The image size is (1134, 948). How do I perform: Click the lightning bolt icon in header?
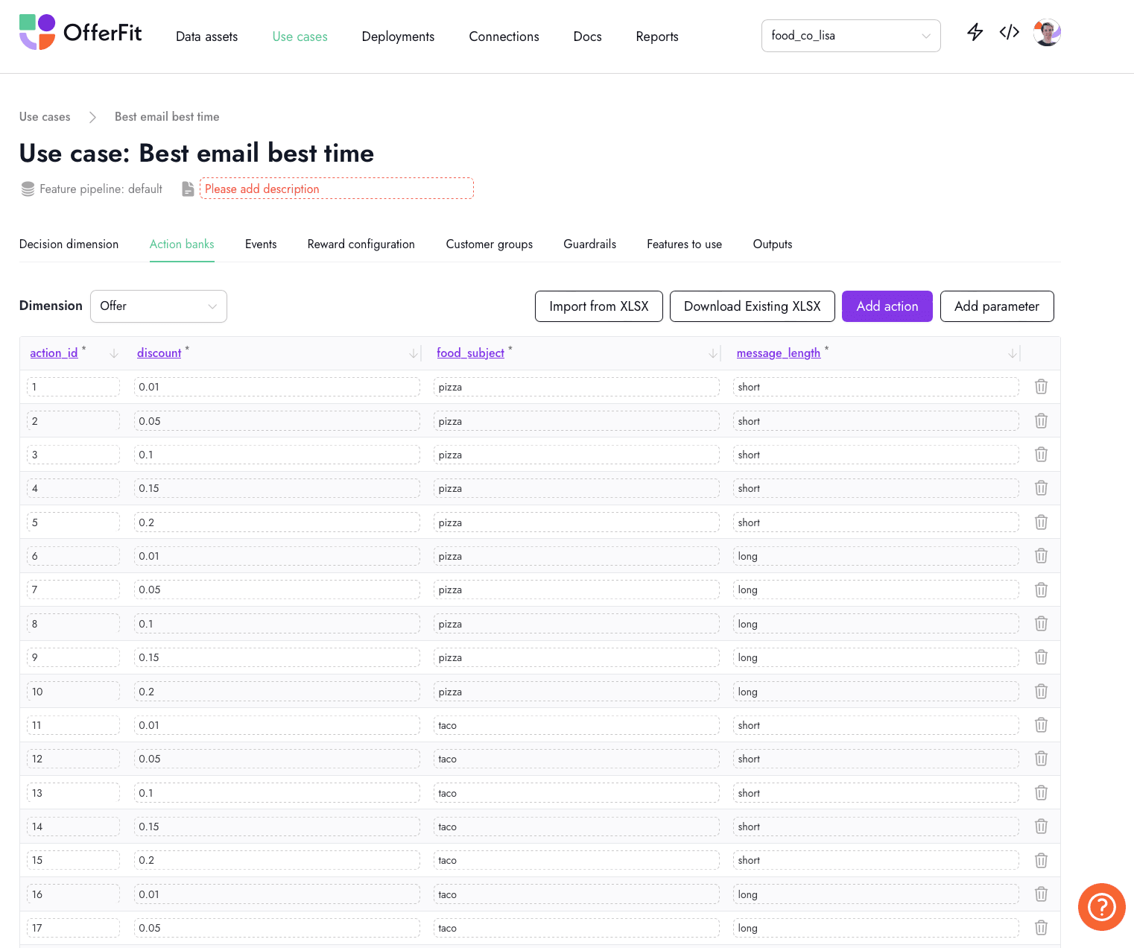(975, 32)
